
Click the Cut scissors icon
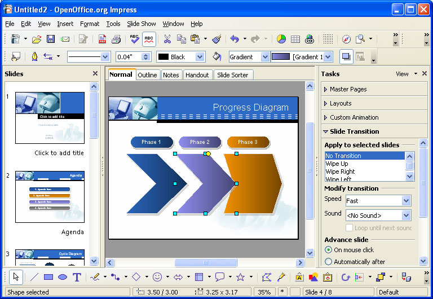click(167, 39)
